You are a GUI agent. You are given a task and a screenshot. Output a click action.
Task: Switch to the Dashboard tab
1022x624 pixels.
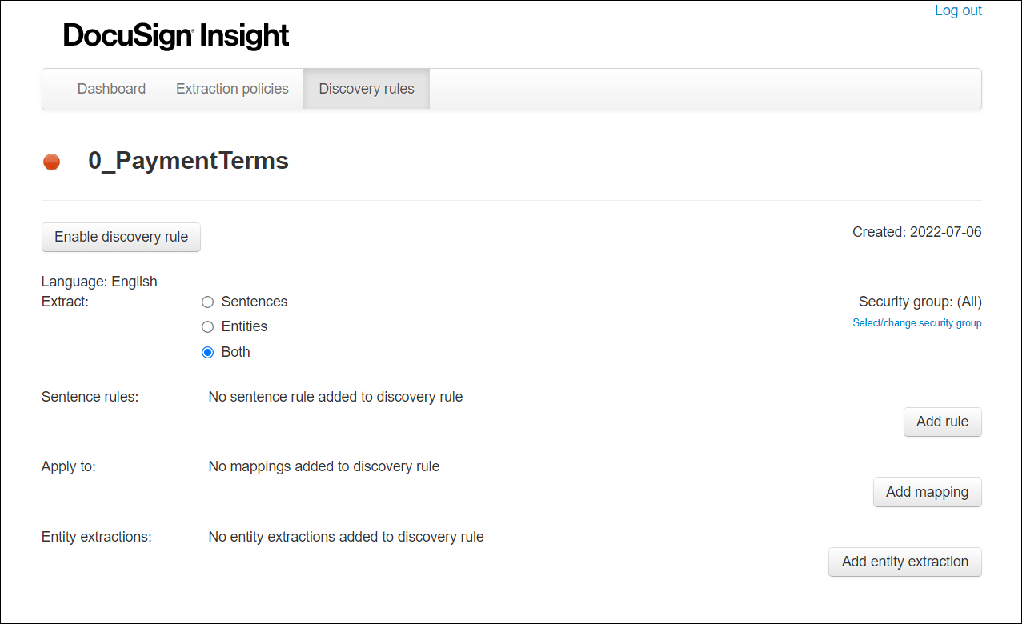coord(110,88)
